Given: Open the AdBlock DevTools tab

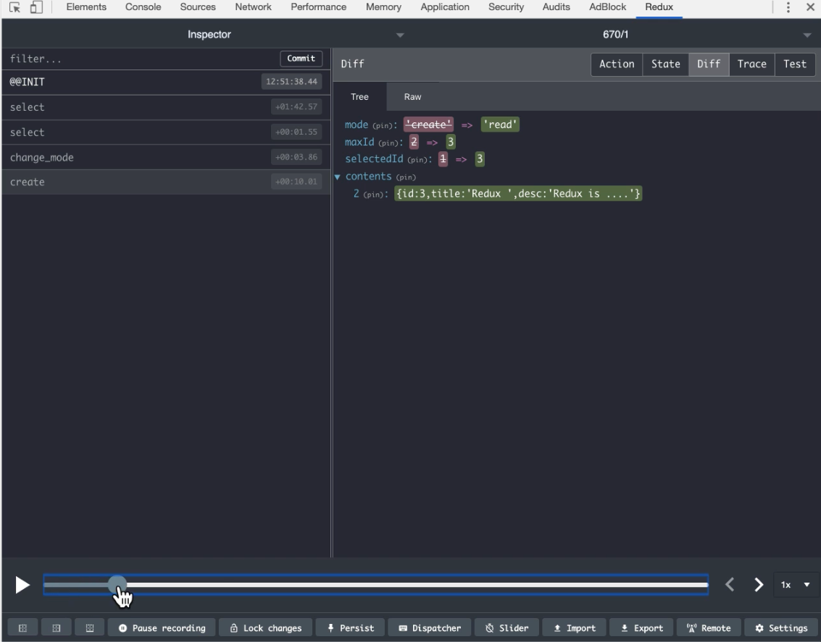Looking at the screenshot, I should (x=607, y=7).
